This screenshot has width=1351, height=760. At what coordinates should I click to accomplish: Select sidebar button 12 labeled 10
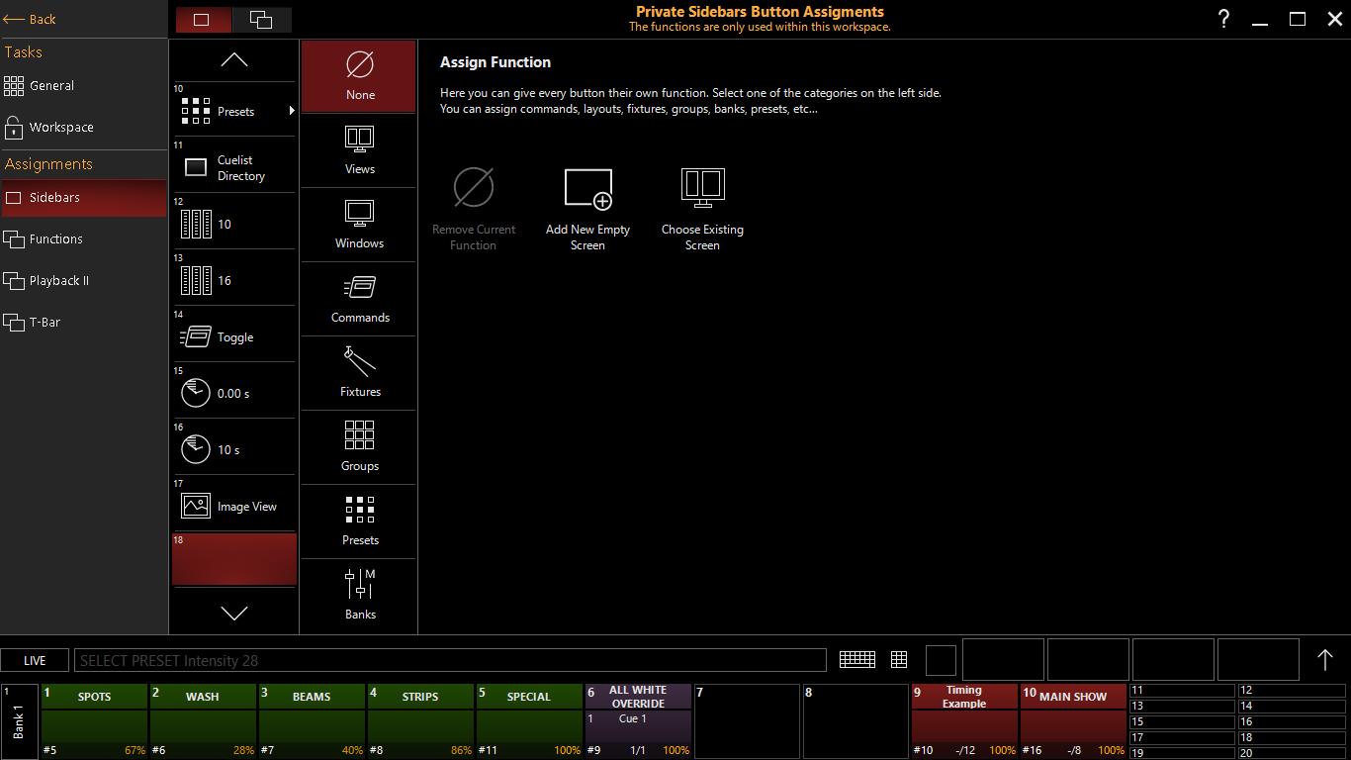click(x=234, y=222)
